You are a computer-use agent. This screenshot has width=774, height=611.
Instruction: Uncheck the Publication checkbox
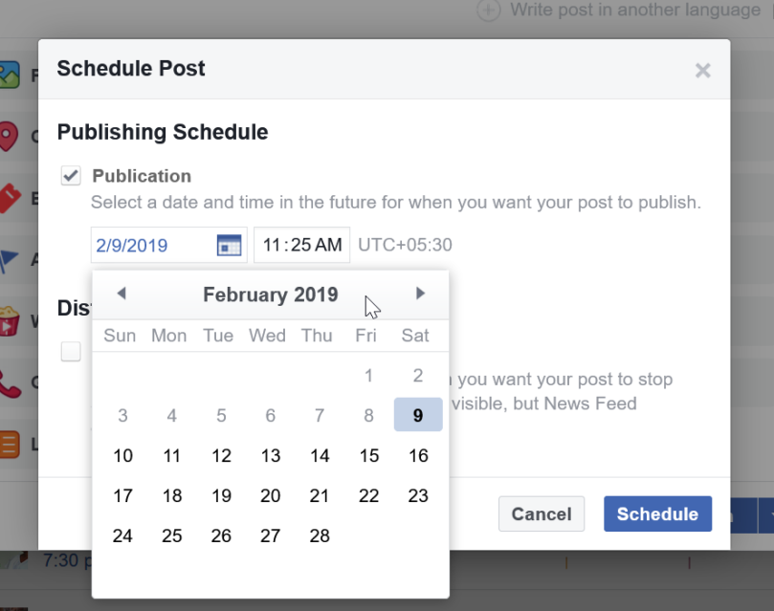(70, 175)
